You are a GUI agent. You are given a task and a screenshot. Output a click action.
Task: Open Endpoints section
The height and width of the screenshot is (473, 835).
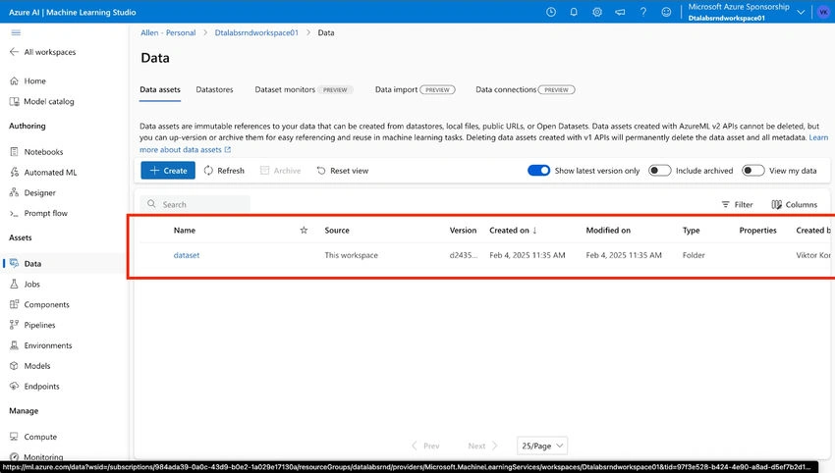34,387
